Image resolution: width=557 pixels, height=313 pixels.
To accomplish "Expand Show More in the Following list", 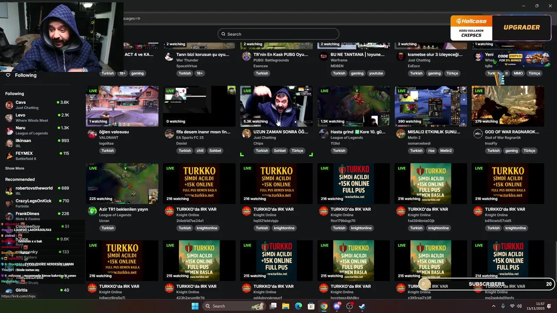I will point(15,168).
